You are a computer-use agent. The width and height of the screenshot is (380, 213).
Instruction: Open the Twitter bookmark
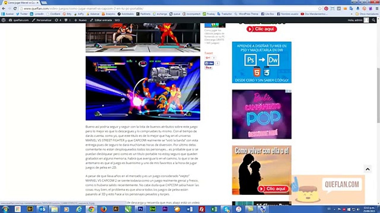point(22,14)
